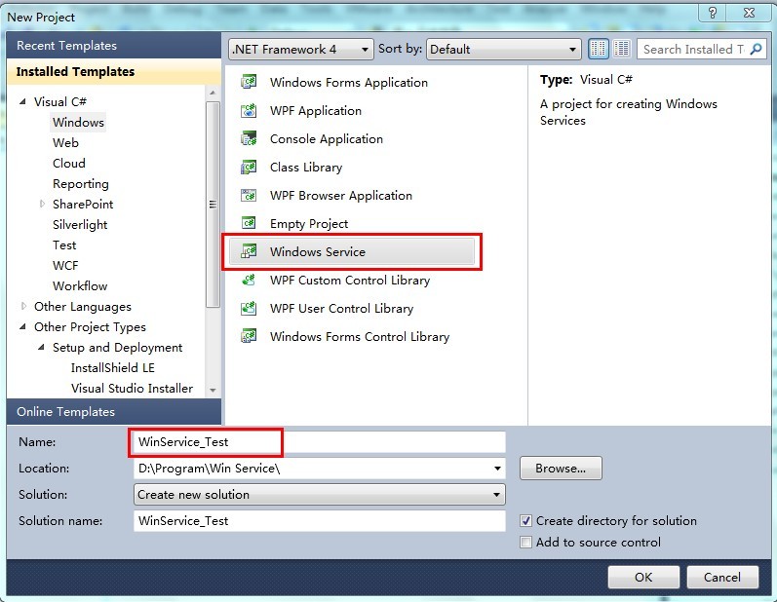Select the Web category in tree
Image resolution: width=777 pixels, height=602 pixels.
click(65, 142)
